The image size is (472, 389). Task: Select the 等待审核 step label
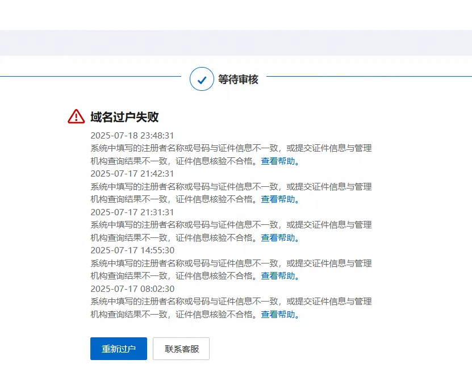(238, 80)
